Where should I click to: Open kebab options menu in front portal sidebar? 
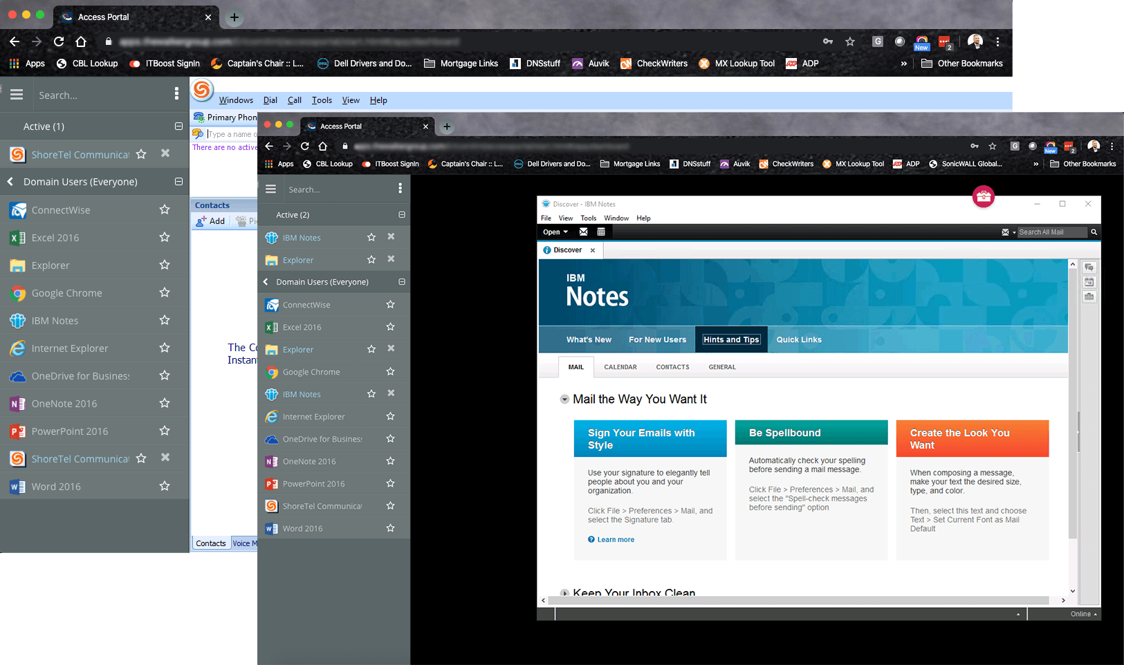[400, 188]
